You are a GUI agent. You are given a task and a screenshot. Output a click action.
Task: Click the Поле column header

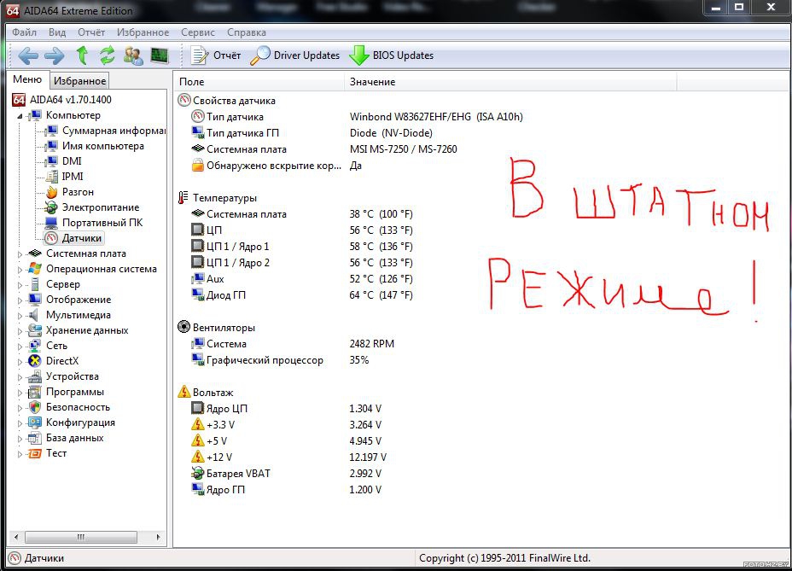[259, 82]
